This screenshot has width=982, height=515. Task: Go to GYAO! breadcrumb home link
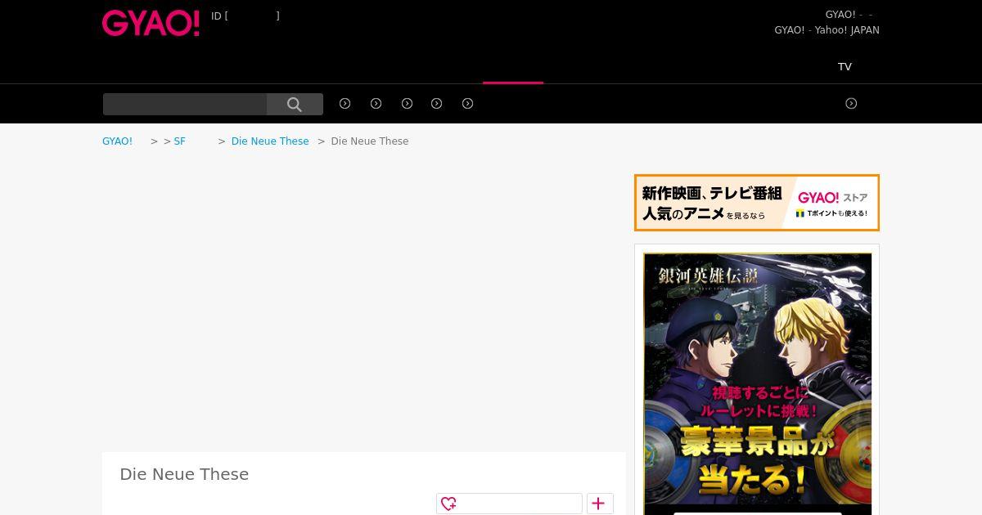117,141
